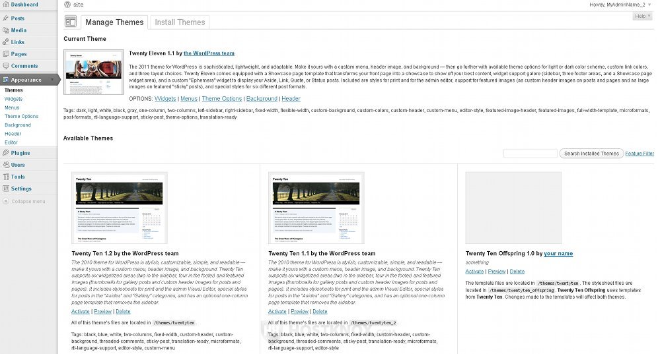Click the themes page header icon

click(71, 21)
